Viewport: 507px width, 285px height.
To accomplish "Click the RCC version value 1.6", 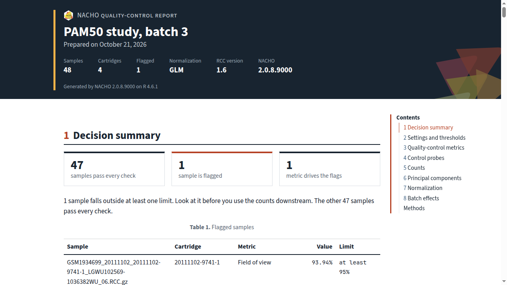I will coord(221,70).
